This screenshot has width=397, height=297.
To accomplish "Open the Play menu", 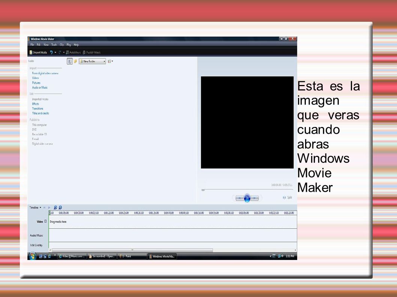I will 69,45.
